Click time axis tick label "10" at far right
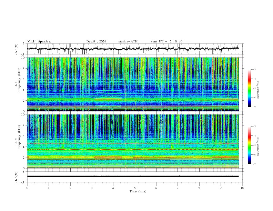 point(242,188)
